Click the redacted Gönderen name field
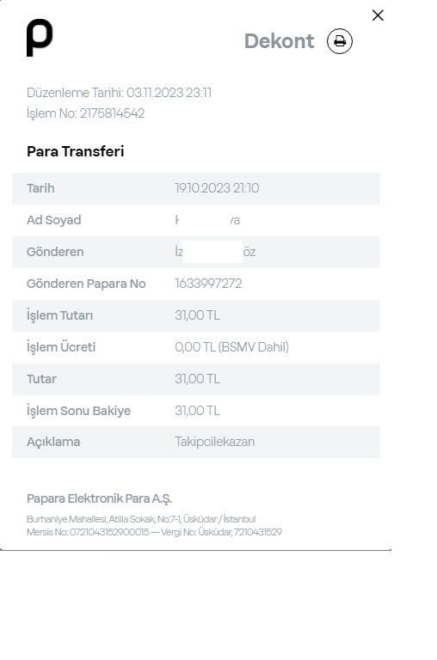Screen dimensions: 437x660 [215, 252]
